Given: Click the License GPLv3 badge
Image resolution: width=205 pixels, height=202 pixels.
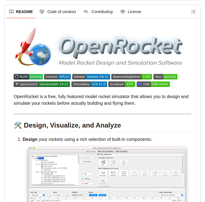Looking at the screenshot, I should [57, 77].
